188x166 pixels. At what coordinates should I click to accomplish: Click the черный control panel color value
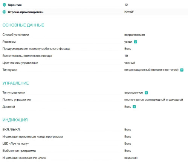pyautogui.click(x=130, y=63)
